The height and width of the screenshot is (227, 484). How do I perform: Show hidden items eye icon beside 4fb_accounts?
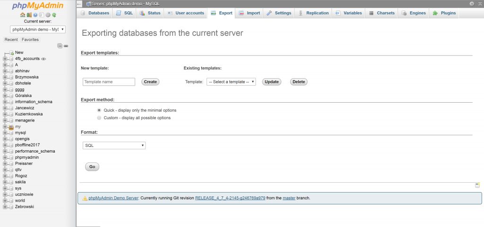[43, 59]
